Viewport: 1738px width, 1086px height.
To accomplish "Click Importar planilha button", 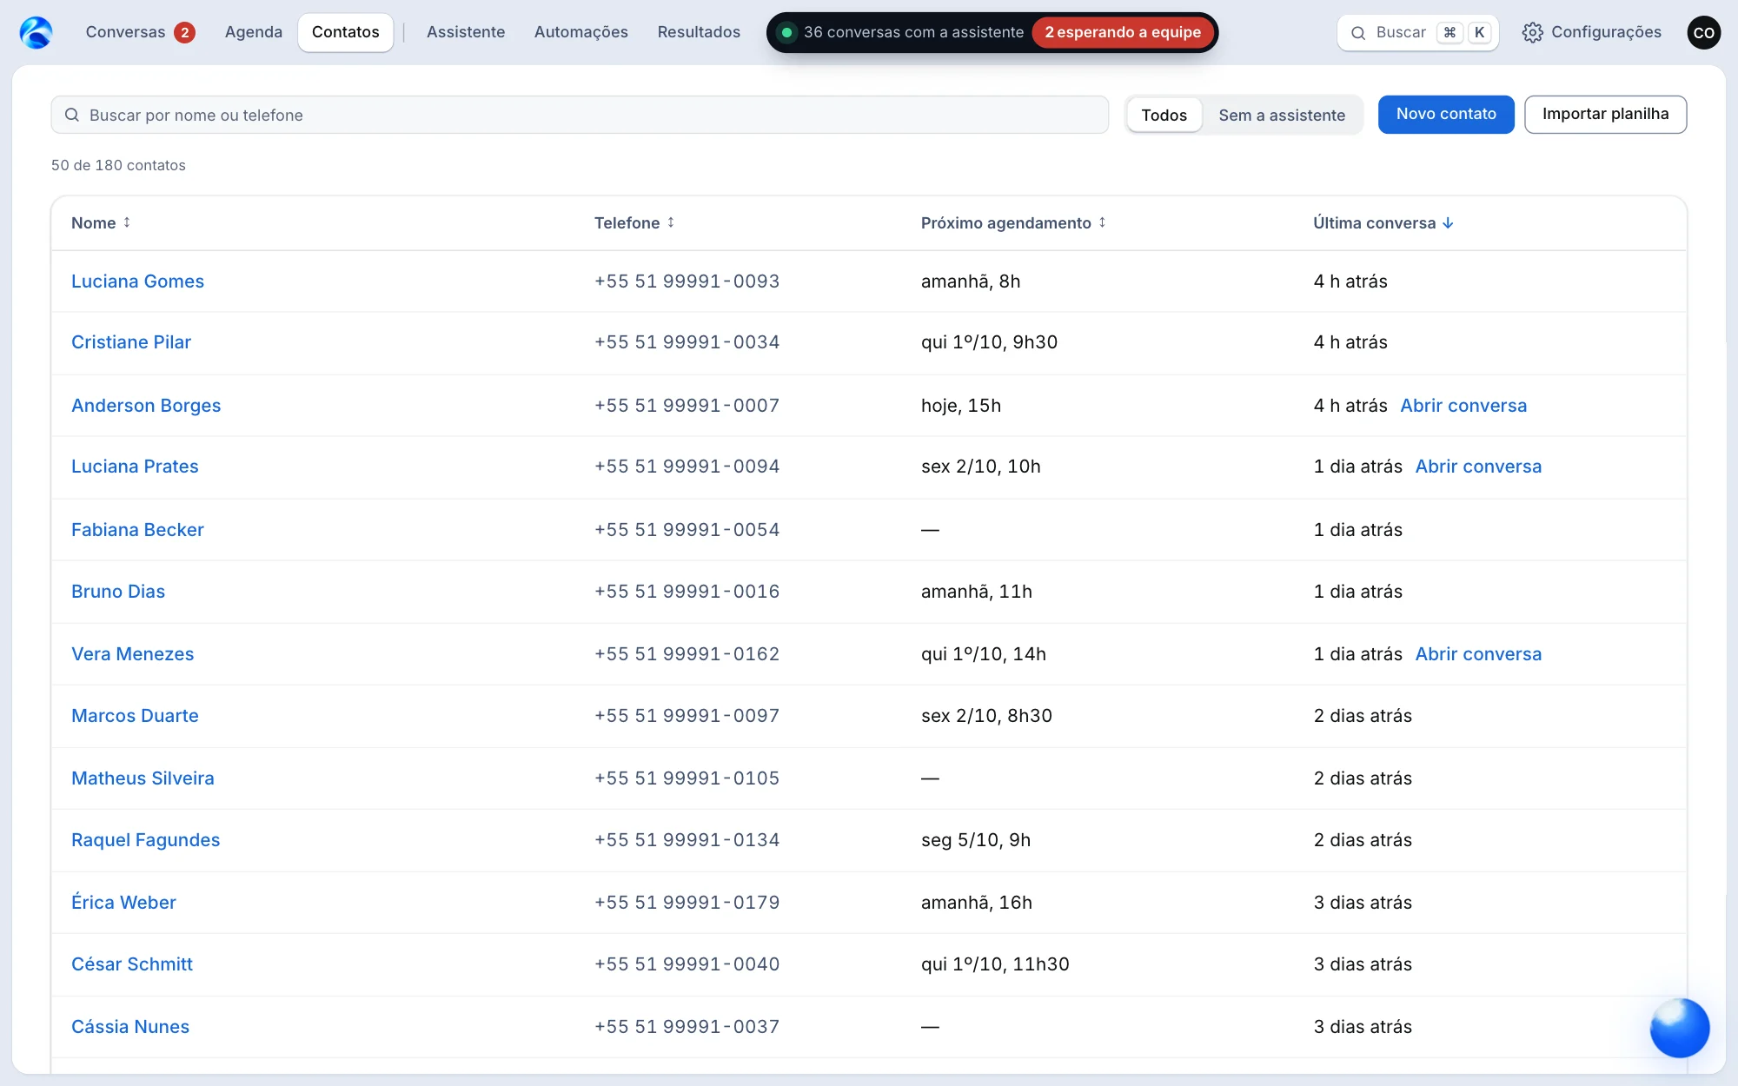I will [1605, 114].
